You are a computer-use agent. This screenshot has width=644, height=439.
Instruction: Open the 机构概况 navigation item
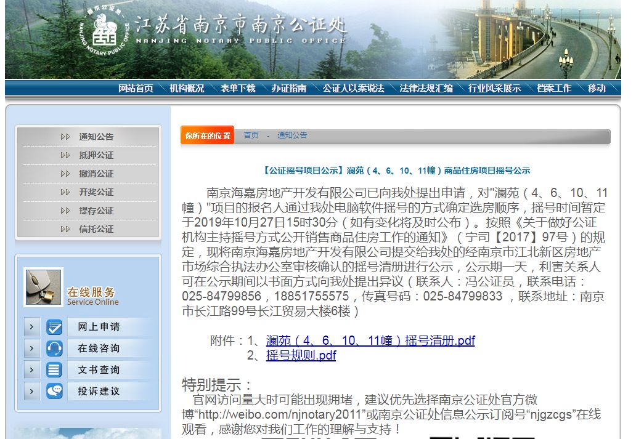coord(187,88)
